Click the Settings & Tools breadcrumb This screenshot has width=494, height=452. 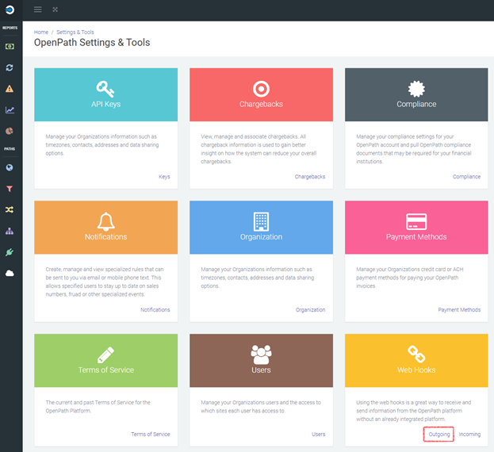click(75, 33)
